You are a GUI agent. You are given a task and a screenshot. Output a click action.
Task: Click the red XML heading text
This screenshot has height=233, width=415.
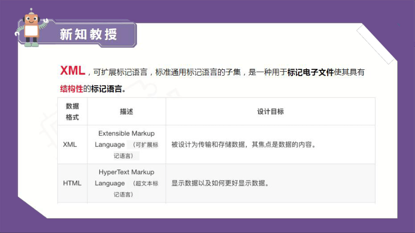click(73, 71)
